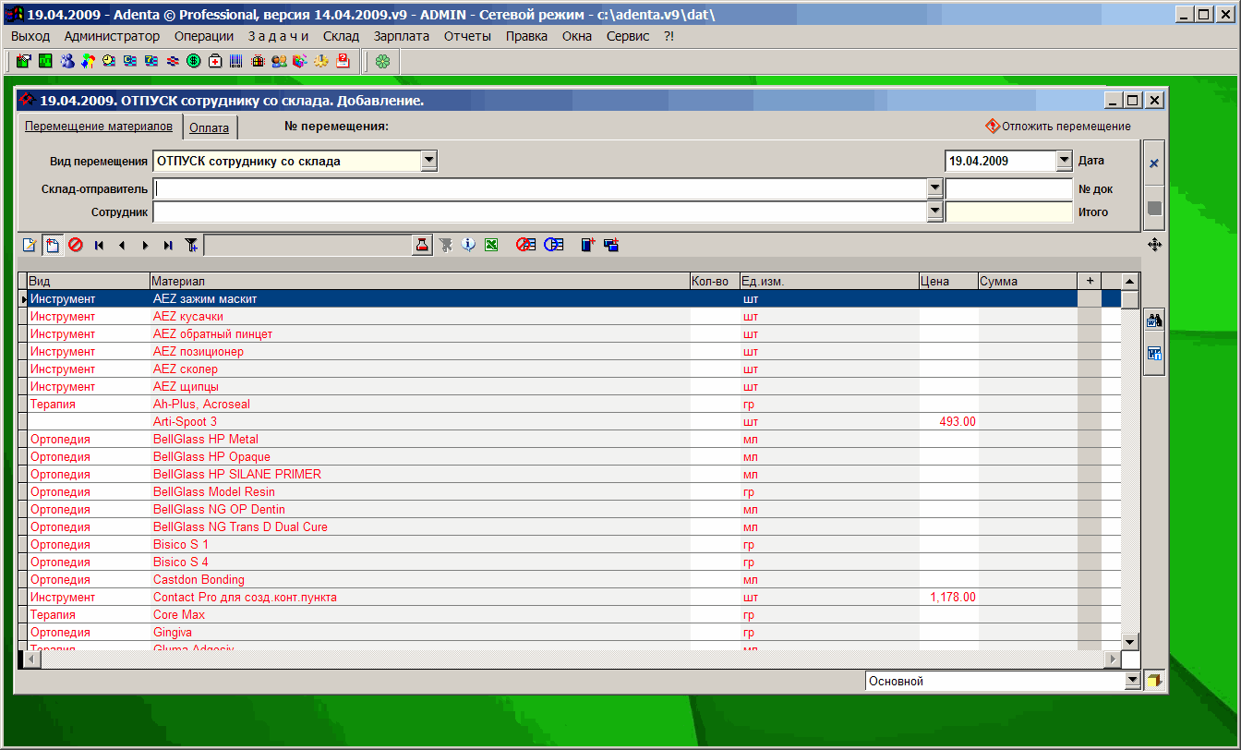Click the filter funnel with plus icon

click(x=191, y=245)
